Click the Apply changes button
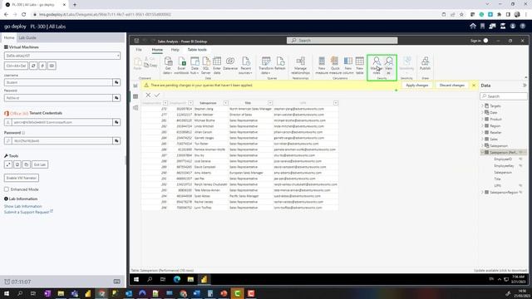The image size is (532, 299). pyautogui.click(x=417, y=85)
